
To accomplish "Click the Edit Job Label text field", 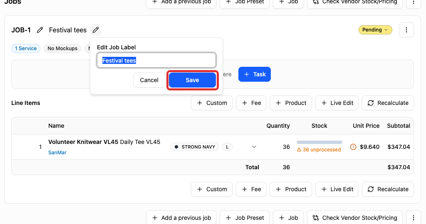I will 156,61.
